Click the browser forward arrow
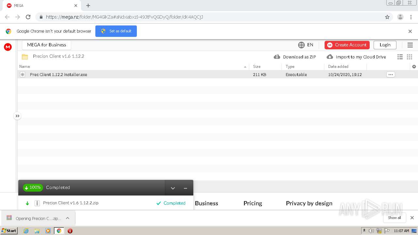Screen dimensions: 418x235 pos(18,17)
